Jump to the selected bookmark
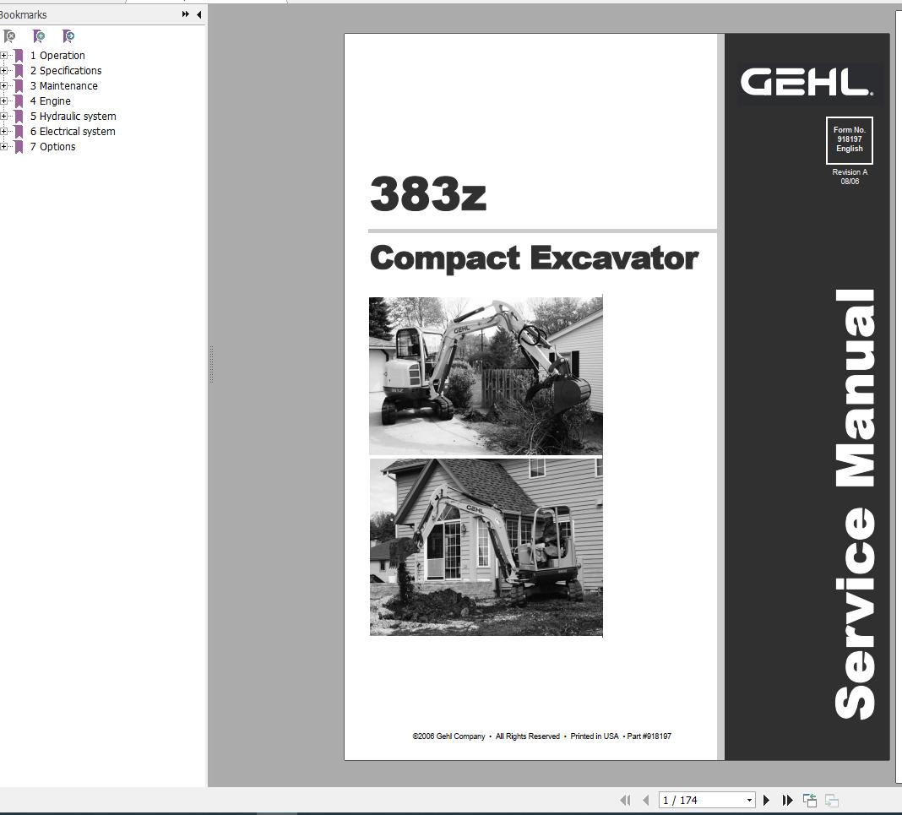The width and height of the screenshot is (902, 815). pyautogui.click(x=70, y=36)
